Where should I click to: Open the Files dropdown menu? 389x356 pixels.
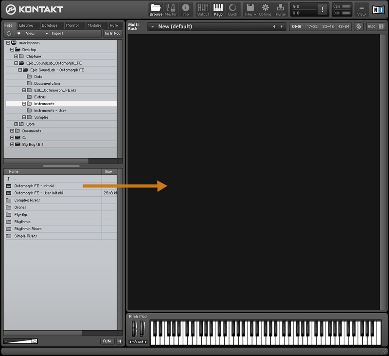click(250, 9)
